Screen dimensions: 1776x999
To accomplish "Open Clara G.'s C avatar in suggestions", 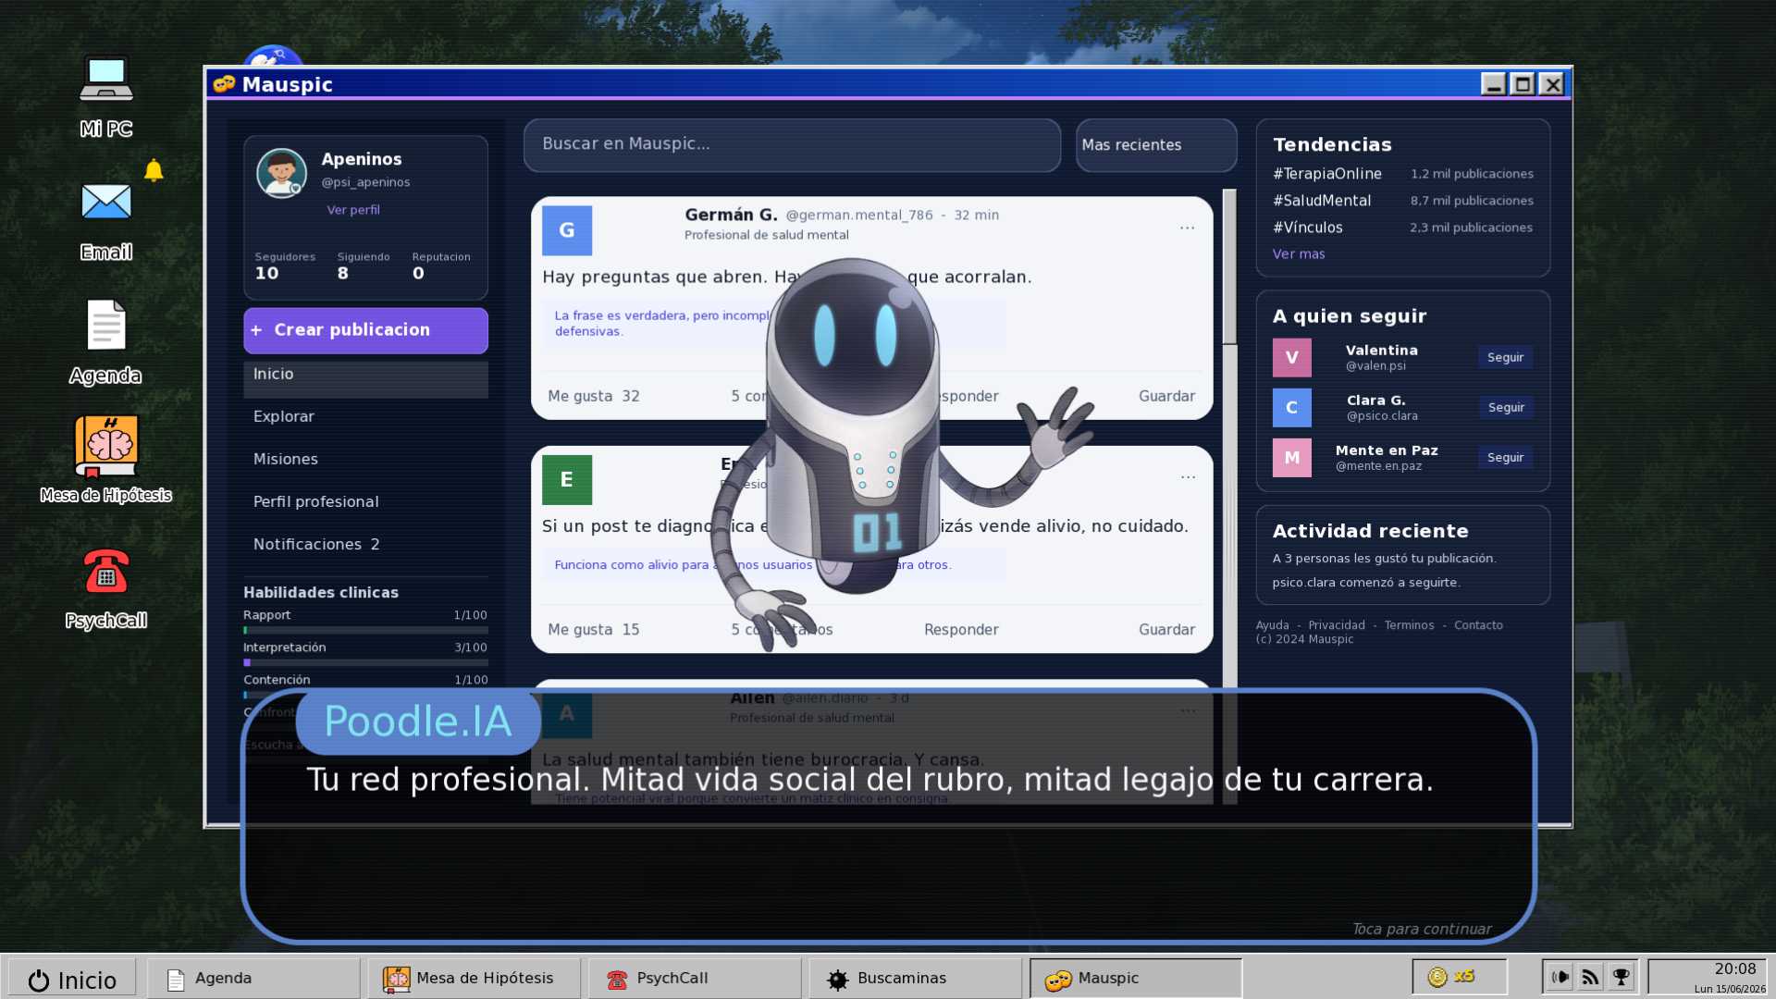I will point(1292,407).
